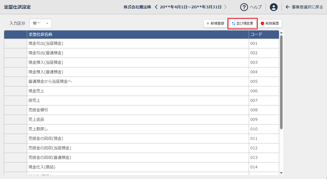Select the 売上返品 row
The width and height of the screenshot is (327, 179).
[36, 119]
